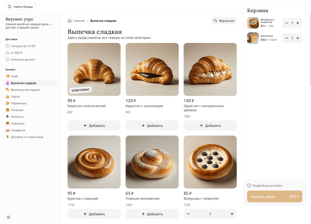This screenshot has width=311, height=224.
Task: Proceed with Хорошо, далее checkout button
Action: pyautogui.click(x=274, y=197)
